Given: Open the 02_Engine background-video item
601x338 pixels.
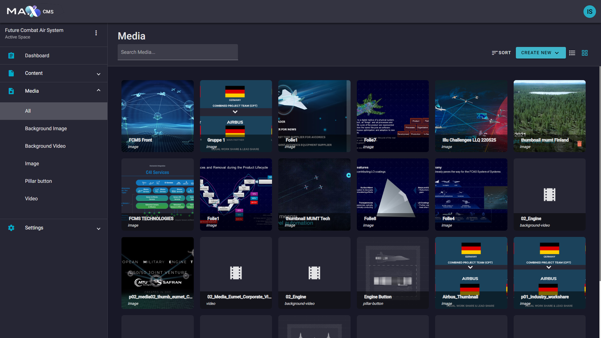Looking at the screenshot, I should point(549,194).
